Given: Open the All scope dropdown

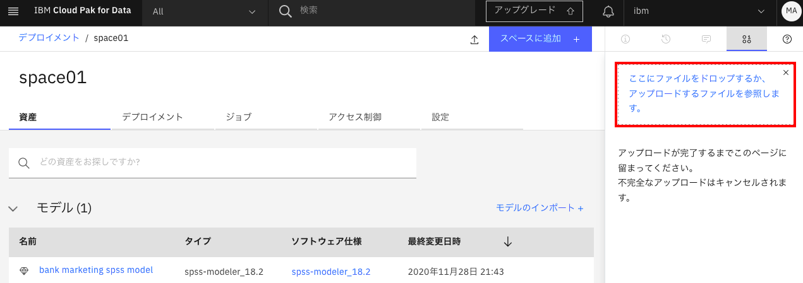Looking at the screenshot, I should 205,11.
